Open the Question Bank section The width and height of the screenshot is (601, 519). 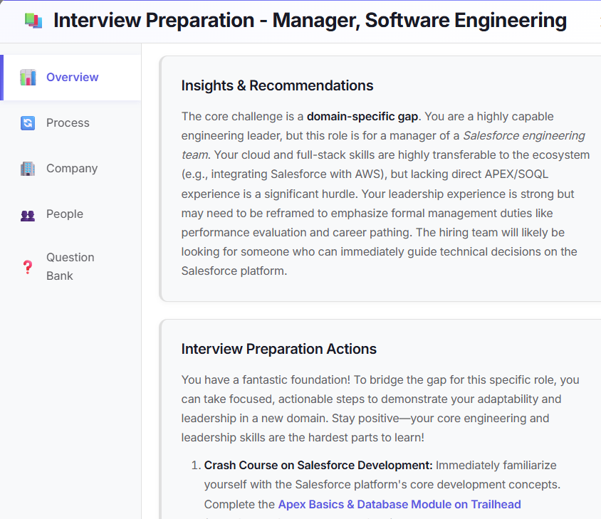coord(70,266)
